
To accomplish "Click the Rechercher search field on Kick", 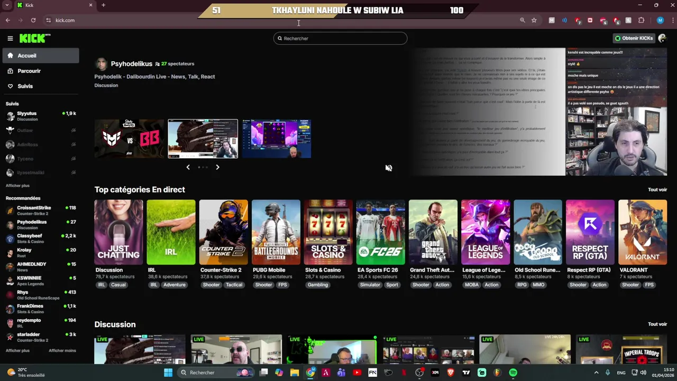I will tap(340, 38).
